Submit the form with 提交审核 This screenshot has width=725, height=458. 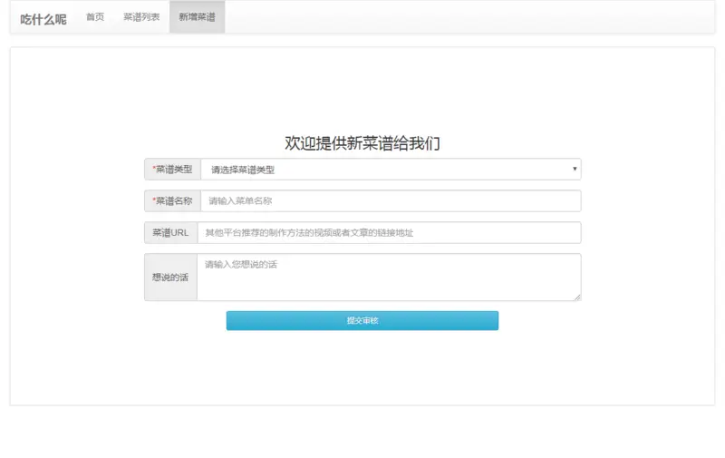click(362, 321)
